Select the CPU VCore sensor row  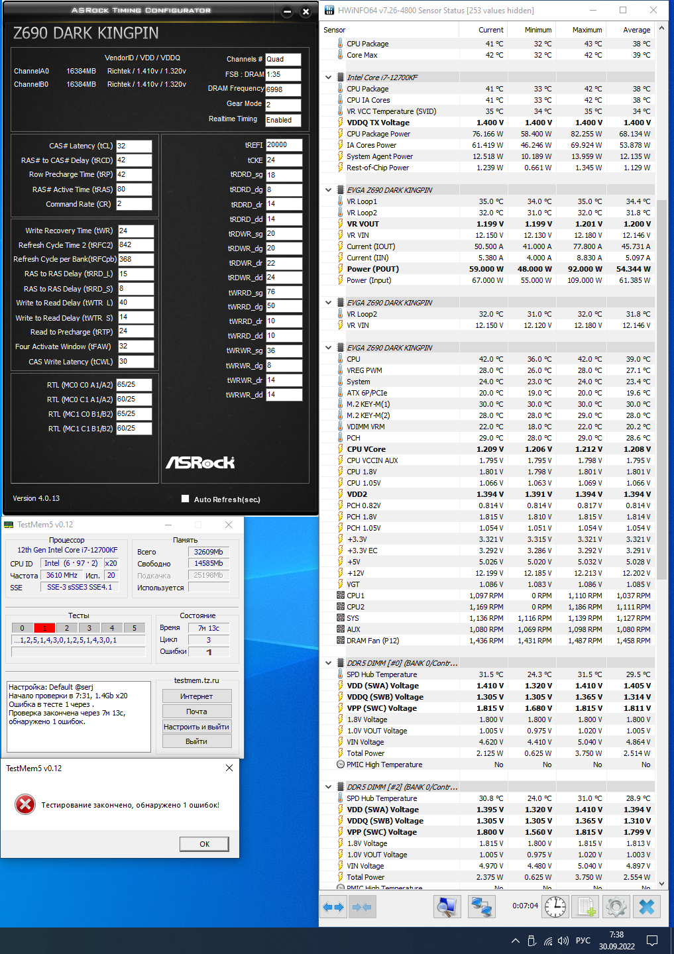pos(495,449)
